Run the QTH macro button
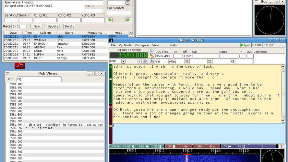The image size is (288, 162). click(199, 146)
